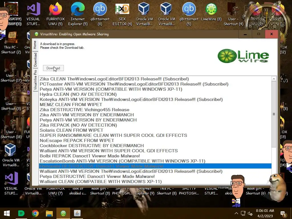
Task: Select PCToaster ANTI-VM VERSION entry
Action: [155, 84]
